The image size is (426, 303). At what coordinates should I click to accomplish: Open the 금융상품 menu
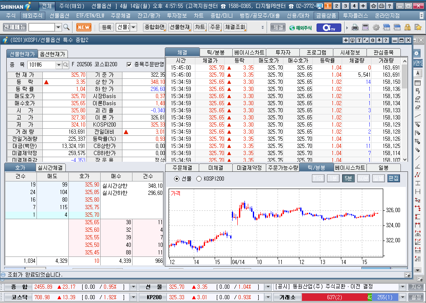(x=326, y=16)
